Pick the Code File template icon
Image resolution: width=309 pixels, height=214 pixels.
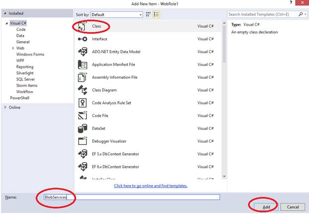[x=82, y=115]
